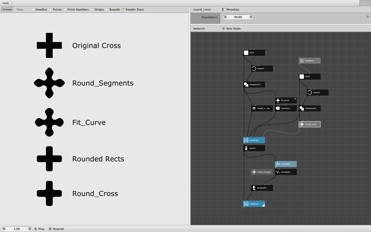Enable the Point Numbers checkbox
This screenshot has height=232, width=371.
[x=65, y=10]
